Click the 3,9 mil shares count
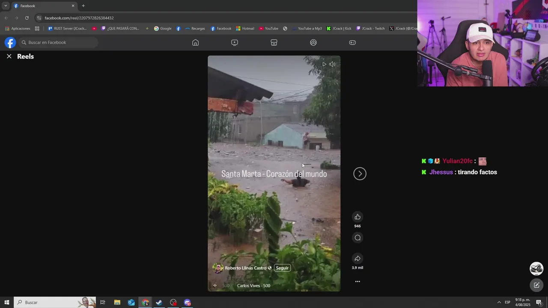This screenshot has width=548, height=308. point(357,268)
